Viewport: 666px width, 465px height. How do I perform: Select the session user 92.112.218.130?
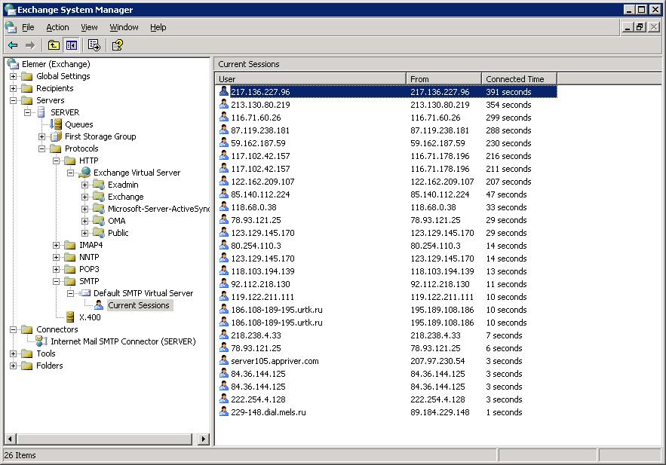[260, 284]
